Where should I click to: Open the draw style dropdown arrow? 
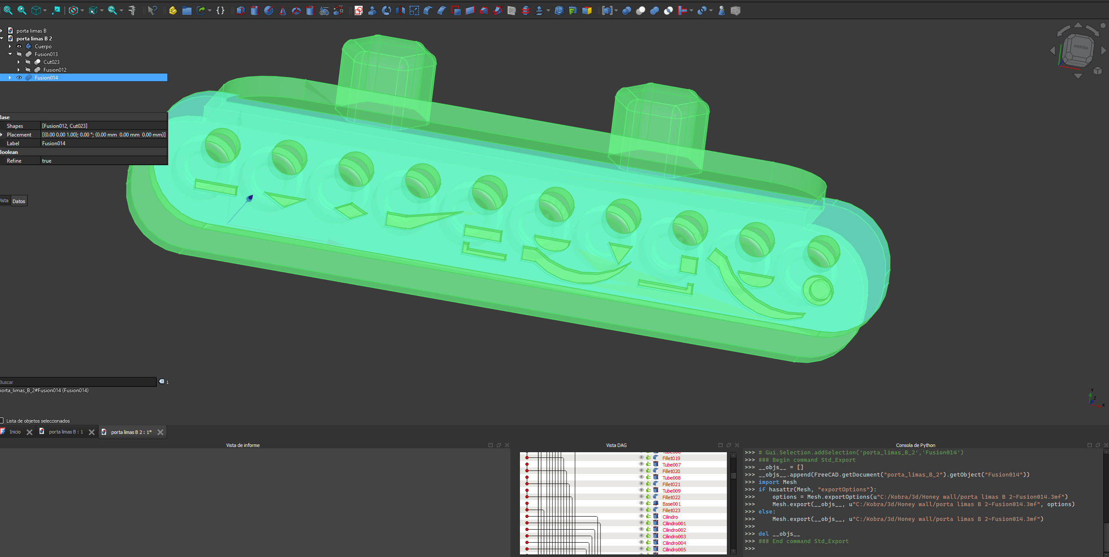click(x=83, y=10)
